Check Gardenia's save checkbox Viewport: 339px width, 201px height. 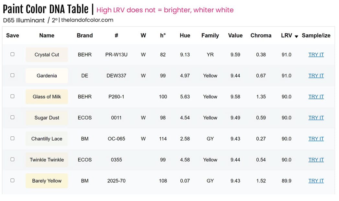click(12, 75)
